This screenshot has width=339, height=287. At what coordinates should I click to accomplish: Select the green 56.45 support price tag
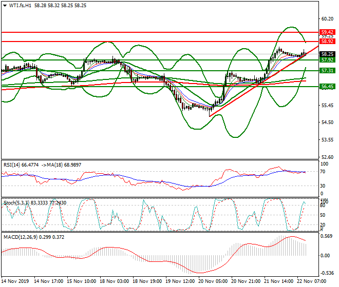coord(327,87)
